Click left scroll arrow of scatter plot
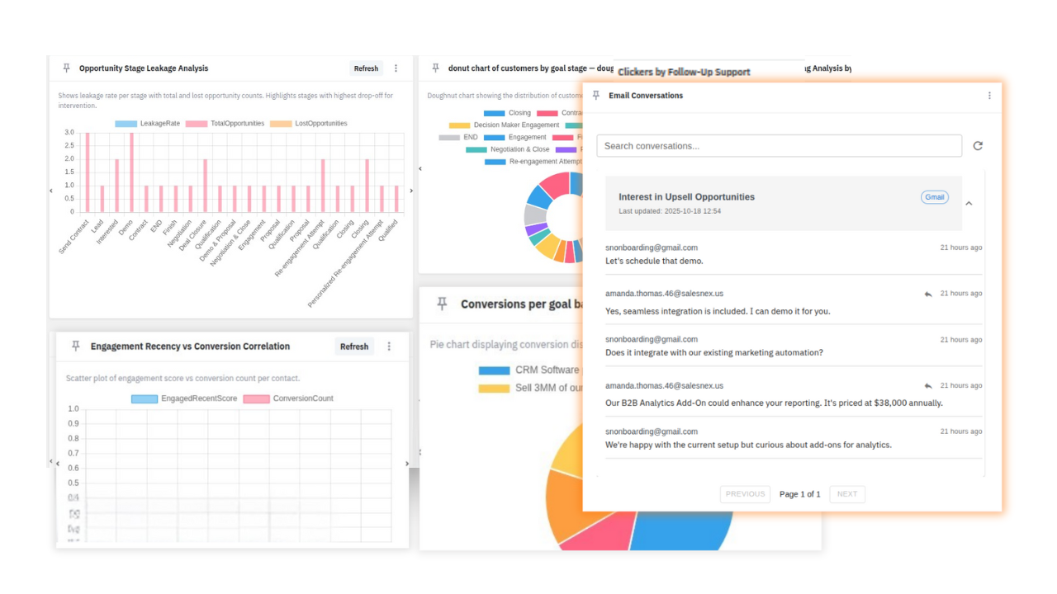1057x594 pixels. pyautogui.click(x=58, y=464)
